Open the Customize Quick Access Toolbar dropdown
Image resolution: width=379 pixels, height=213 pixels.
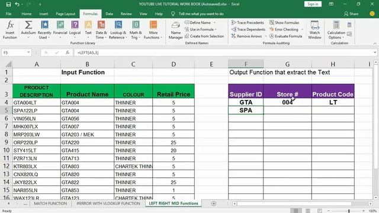tap(40, 4)
